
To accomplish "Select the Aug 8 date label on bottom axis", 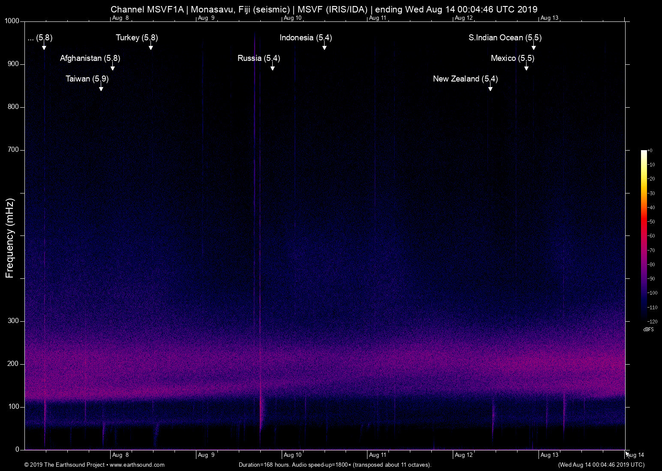I will click(x=120, y=455).
